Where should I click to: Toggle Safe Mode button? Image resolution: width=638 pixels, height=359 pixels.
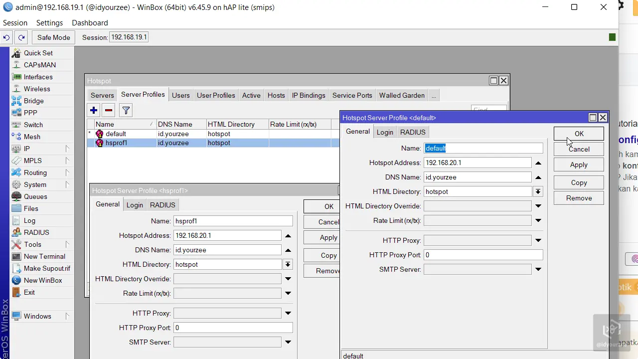pyautogui.click(x=54, y=37)
